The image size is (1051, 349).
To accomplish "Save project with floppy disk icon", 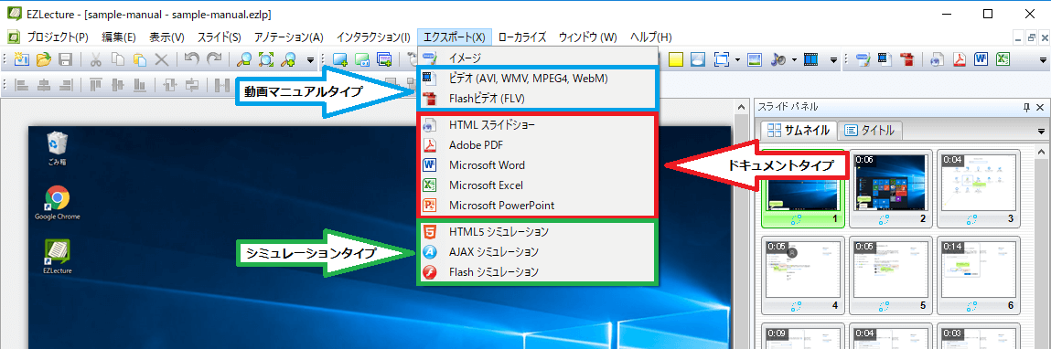I will 66,59.
